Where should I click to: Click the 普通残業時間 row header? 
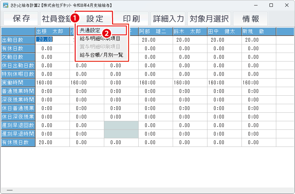pyautogui.click(x=18, y=91)
